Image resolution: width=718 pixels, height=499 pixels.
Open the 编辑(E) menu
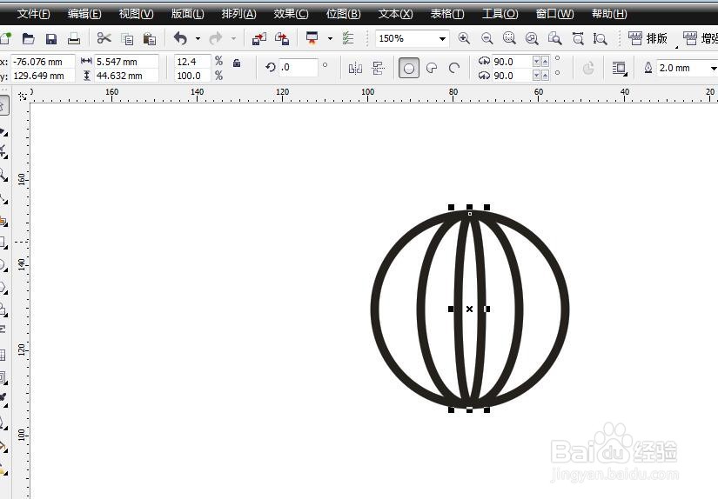84,14
